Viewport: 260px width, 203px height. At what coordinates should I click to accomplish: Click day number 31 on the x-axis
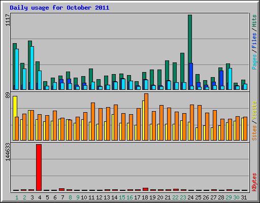pyautogui.click(x=244, y=197)
